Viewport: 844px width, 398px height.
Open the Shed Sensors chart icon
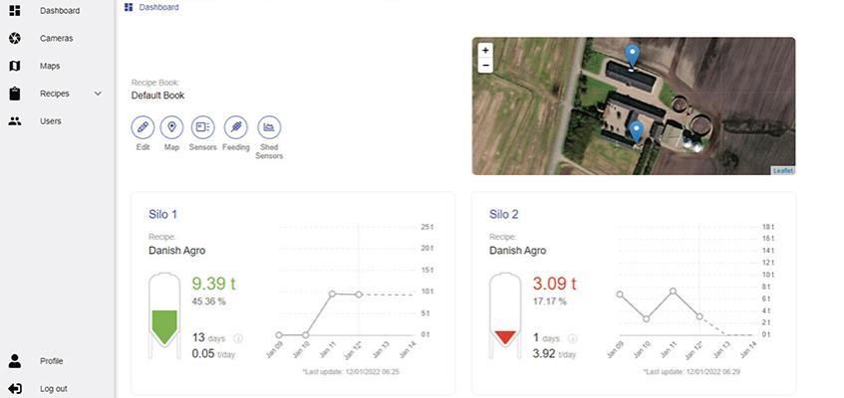(269, 127)
